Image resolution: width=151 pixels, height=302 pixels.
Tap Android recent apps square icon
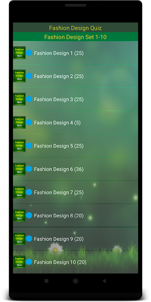(46, 281)
